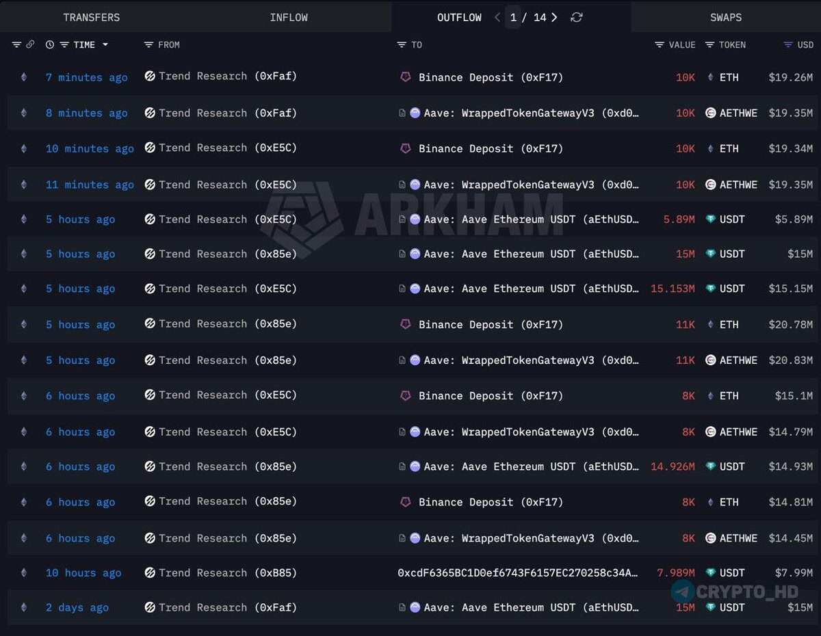The image size is (821, 636).
Task: Click the link icon in table header
Action: (x=30, y=44)
